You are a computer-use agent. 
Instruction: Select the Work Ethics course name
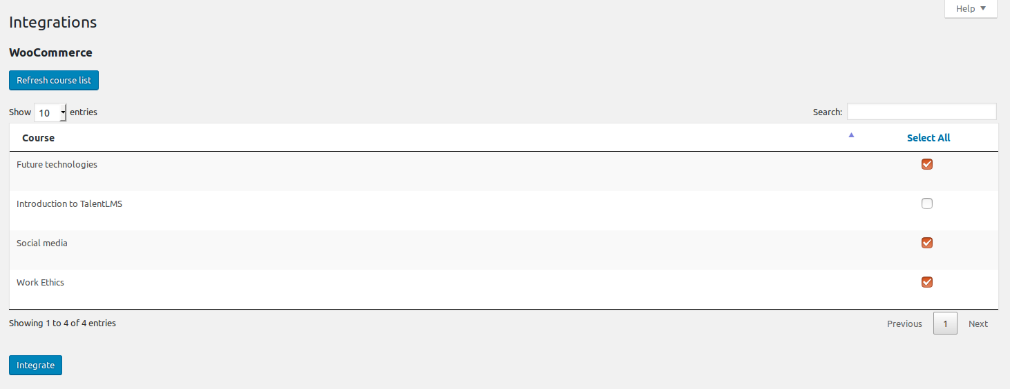tap(40, 283)
